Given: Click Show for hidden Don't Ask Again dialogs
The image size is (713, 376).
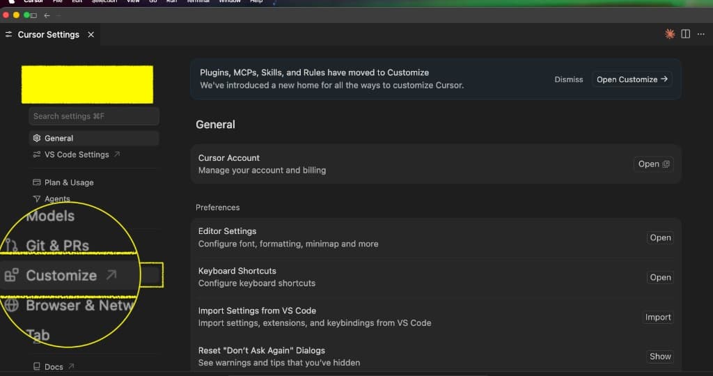Looking at the screenshot, I should pyautogui.click(x=660, y=357).
